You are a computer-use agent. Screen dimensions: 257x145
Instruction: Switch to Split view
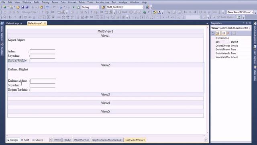25,140
